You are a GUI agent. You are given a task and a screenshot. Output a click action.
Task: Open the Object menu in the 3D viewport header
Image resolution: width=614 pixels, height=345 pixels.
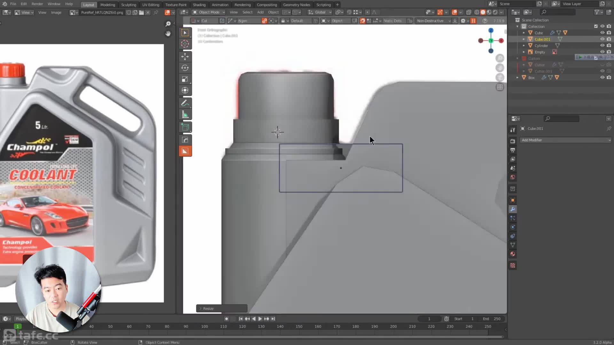pos(273,12)
